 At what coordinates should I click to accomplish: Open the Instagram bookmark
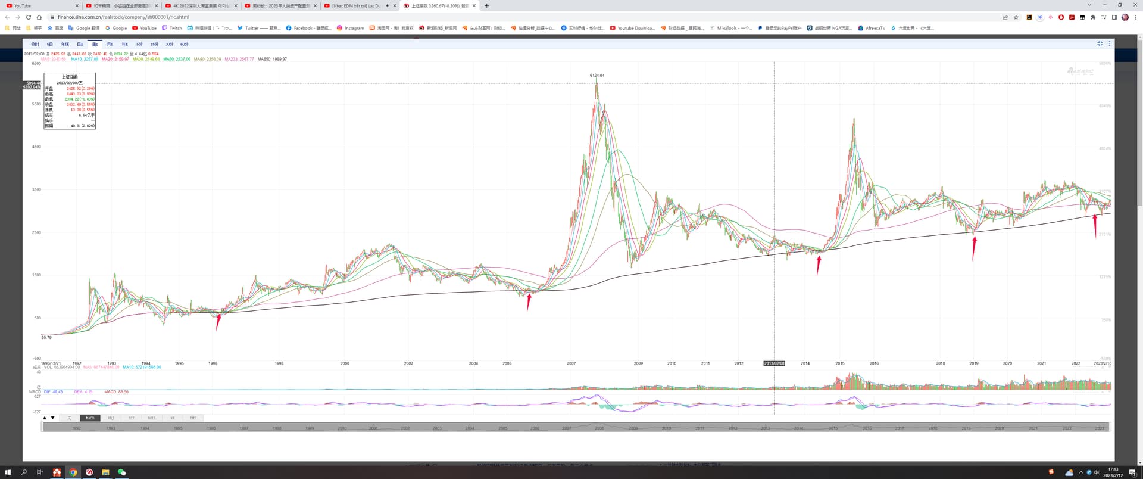350,28
